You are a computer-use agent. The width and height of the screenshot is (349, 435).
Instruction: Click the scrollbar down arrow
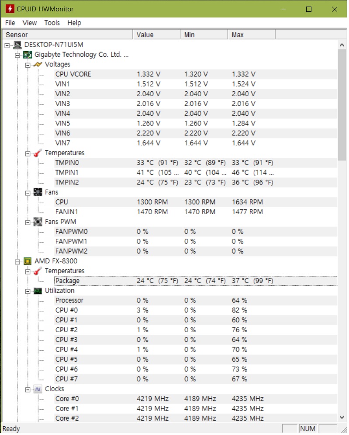pos(342,418)
